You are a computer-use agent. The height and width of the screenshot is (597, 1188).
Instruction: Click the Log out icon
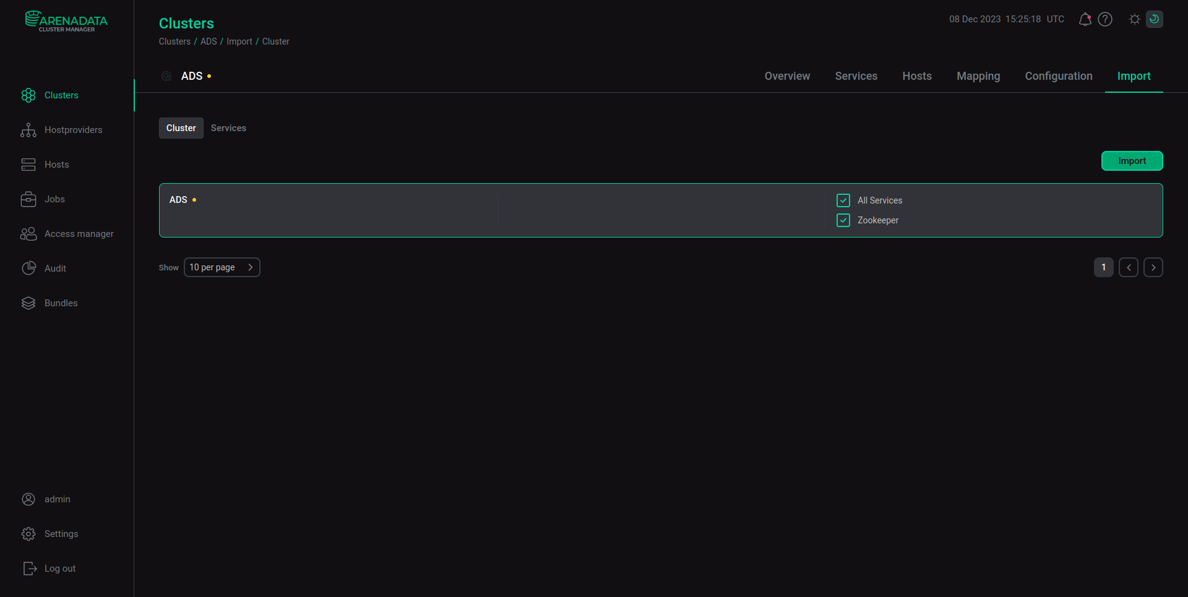click(x=30, y=569)
